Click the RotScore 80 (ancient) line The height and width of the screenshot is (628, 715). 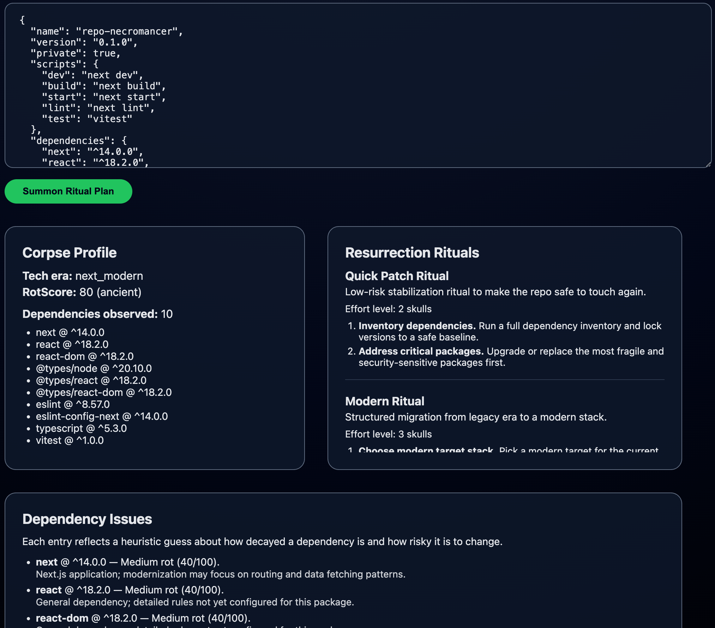coord(82,292)
